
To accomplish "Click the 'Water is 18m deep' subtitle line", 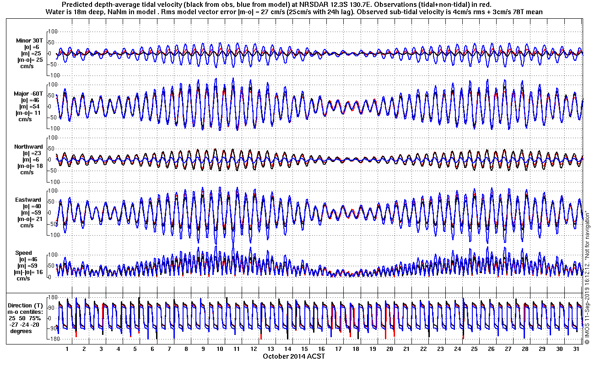I will 295,12.
